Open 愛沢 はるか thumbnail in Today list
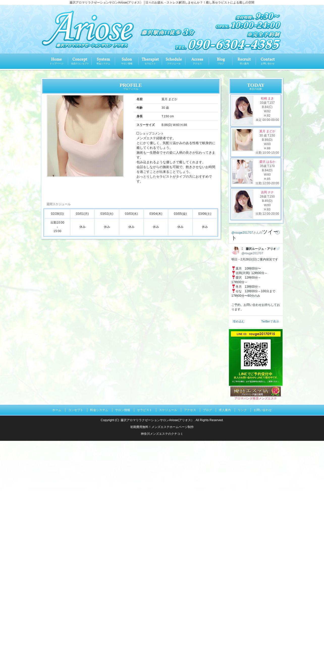The height and width of the screenshot is (648, 324). [x=242, y=172]
